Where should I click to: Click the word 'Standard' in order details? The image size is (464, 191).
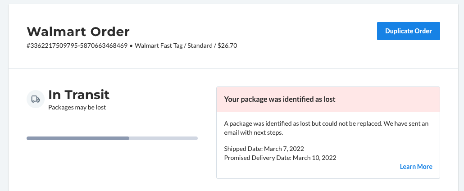(x=200, y=46)
